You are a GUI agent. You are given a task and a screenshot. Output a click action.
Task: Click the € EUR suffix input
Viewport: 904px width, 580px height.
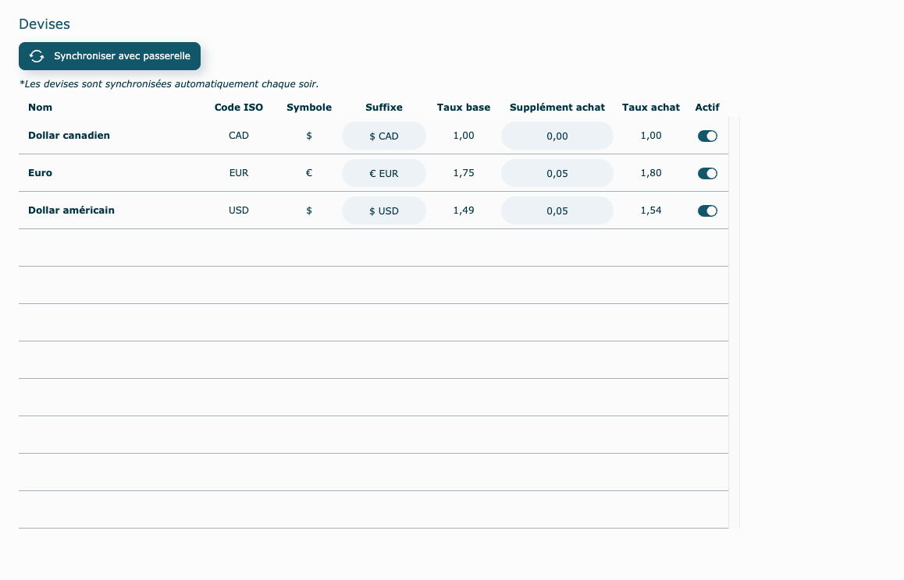(x=384, y=173)
